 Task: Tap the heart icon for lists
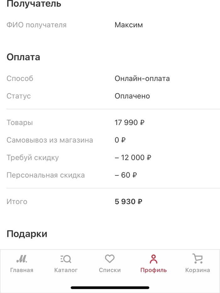pos(110,259)
